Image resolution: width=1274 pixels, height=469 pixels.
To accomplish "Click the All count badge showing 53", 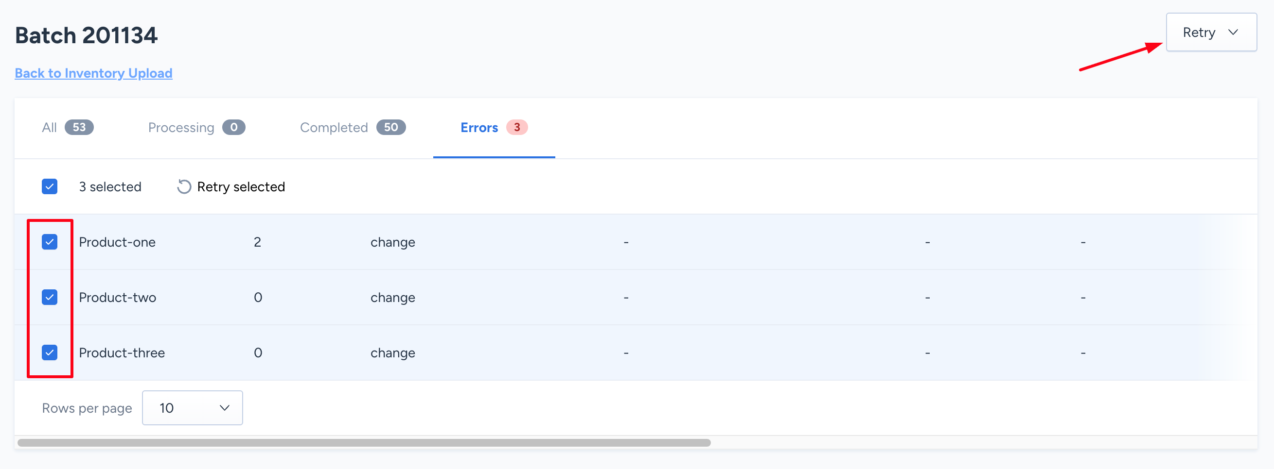I will click(x=79, y=127).
